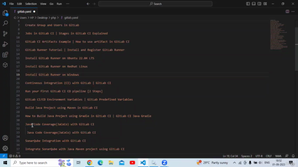Open the remote window status icon
The height and width of the screenshot is (167, 298).
[4, 156]
